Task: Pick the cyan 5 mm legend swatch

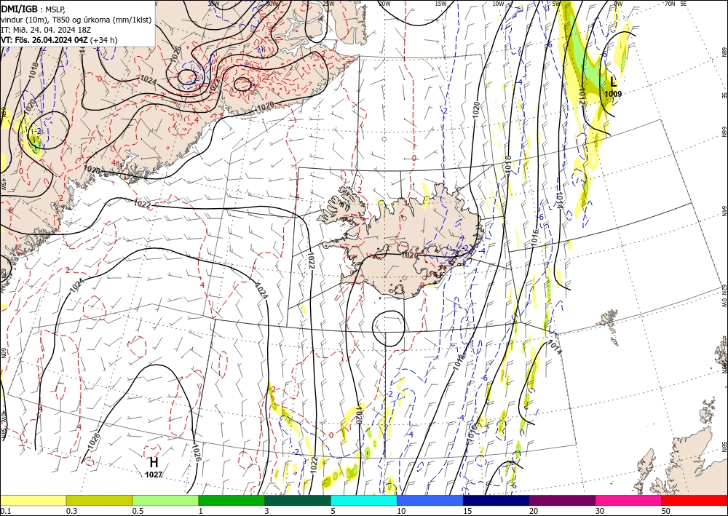Action: click(364, 500)
